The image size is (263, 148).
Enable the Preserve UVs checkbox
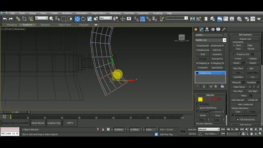click(235, 54)
